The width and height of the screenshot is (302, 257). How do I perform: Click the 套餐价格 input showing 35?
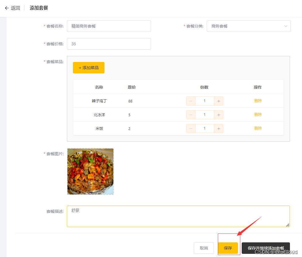[x=109, y=44]
